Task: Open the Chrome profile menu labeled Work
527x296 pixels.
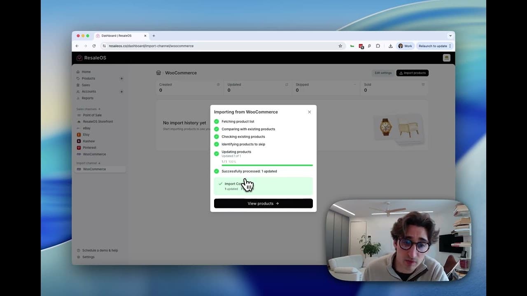Action: pyautogui.click(x=405, y=46)
